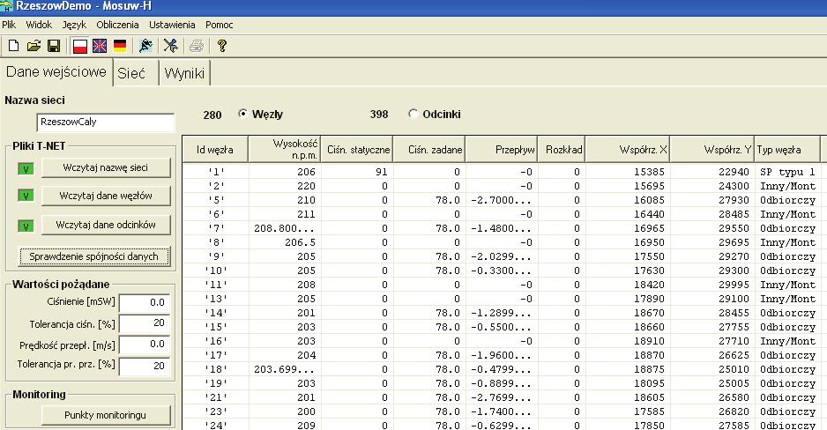Click the Ciśnienie [mSW] input field
The width and height of the screenshot is (827, 430).
(145, 303)
